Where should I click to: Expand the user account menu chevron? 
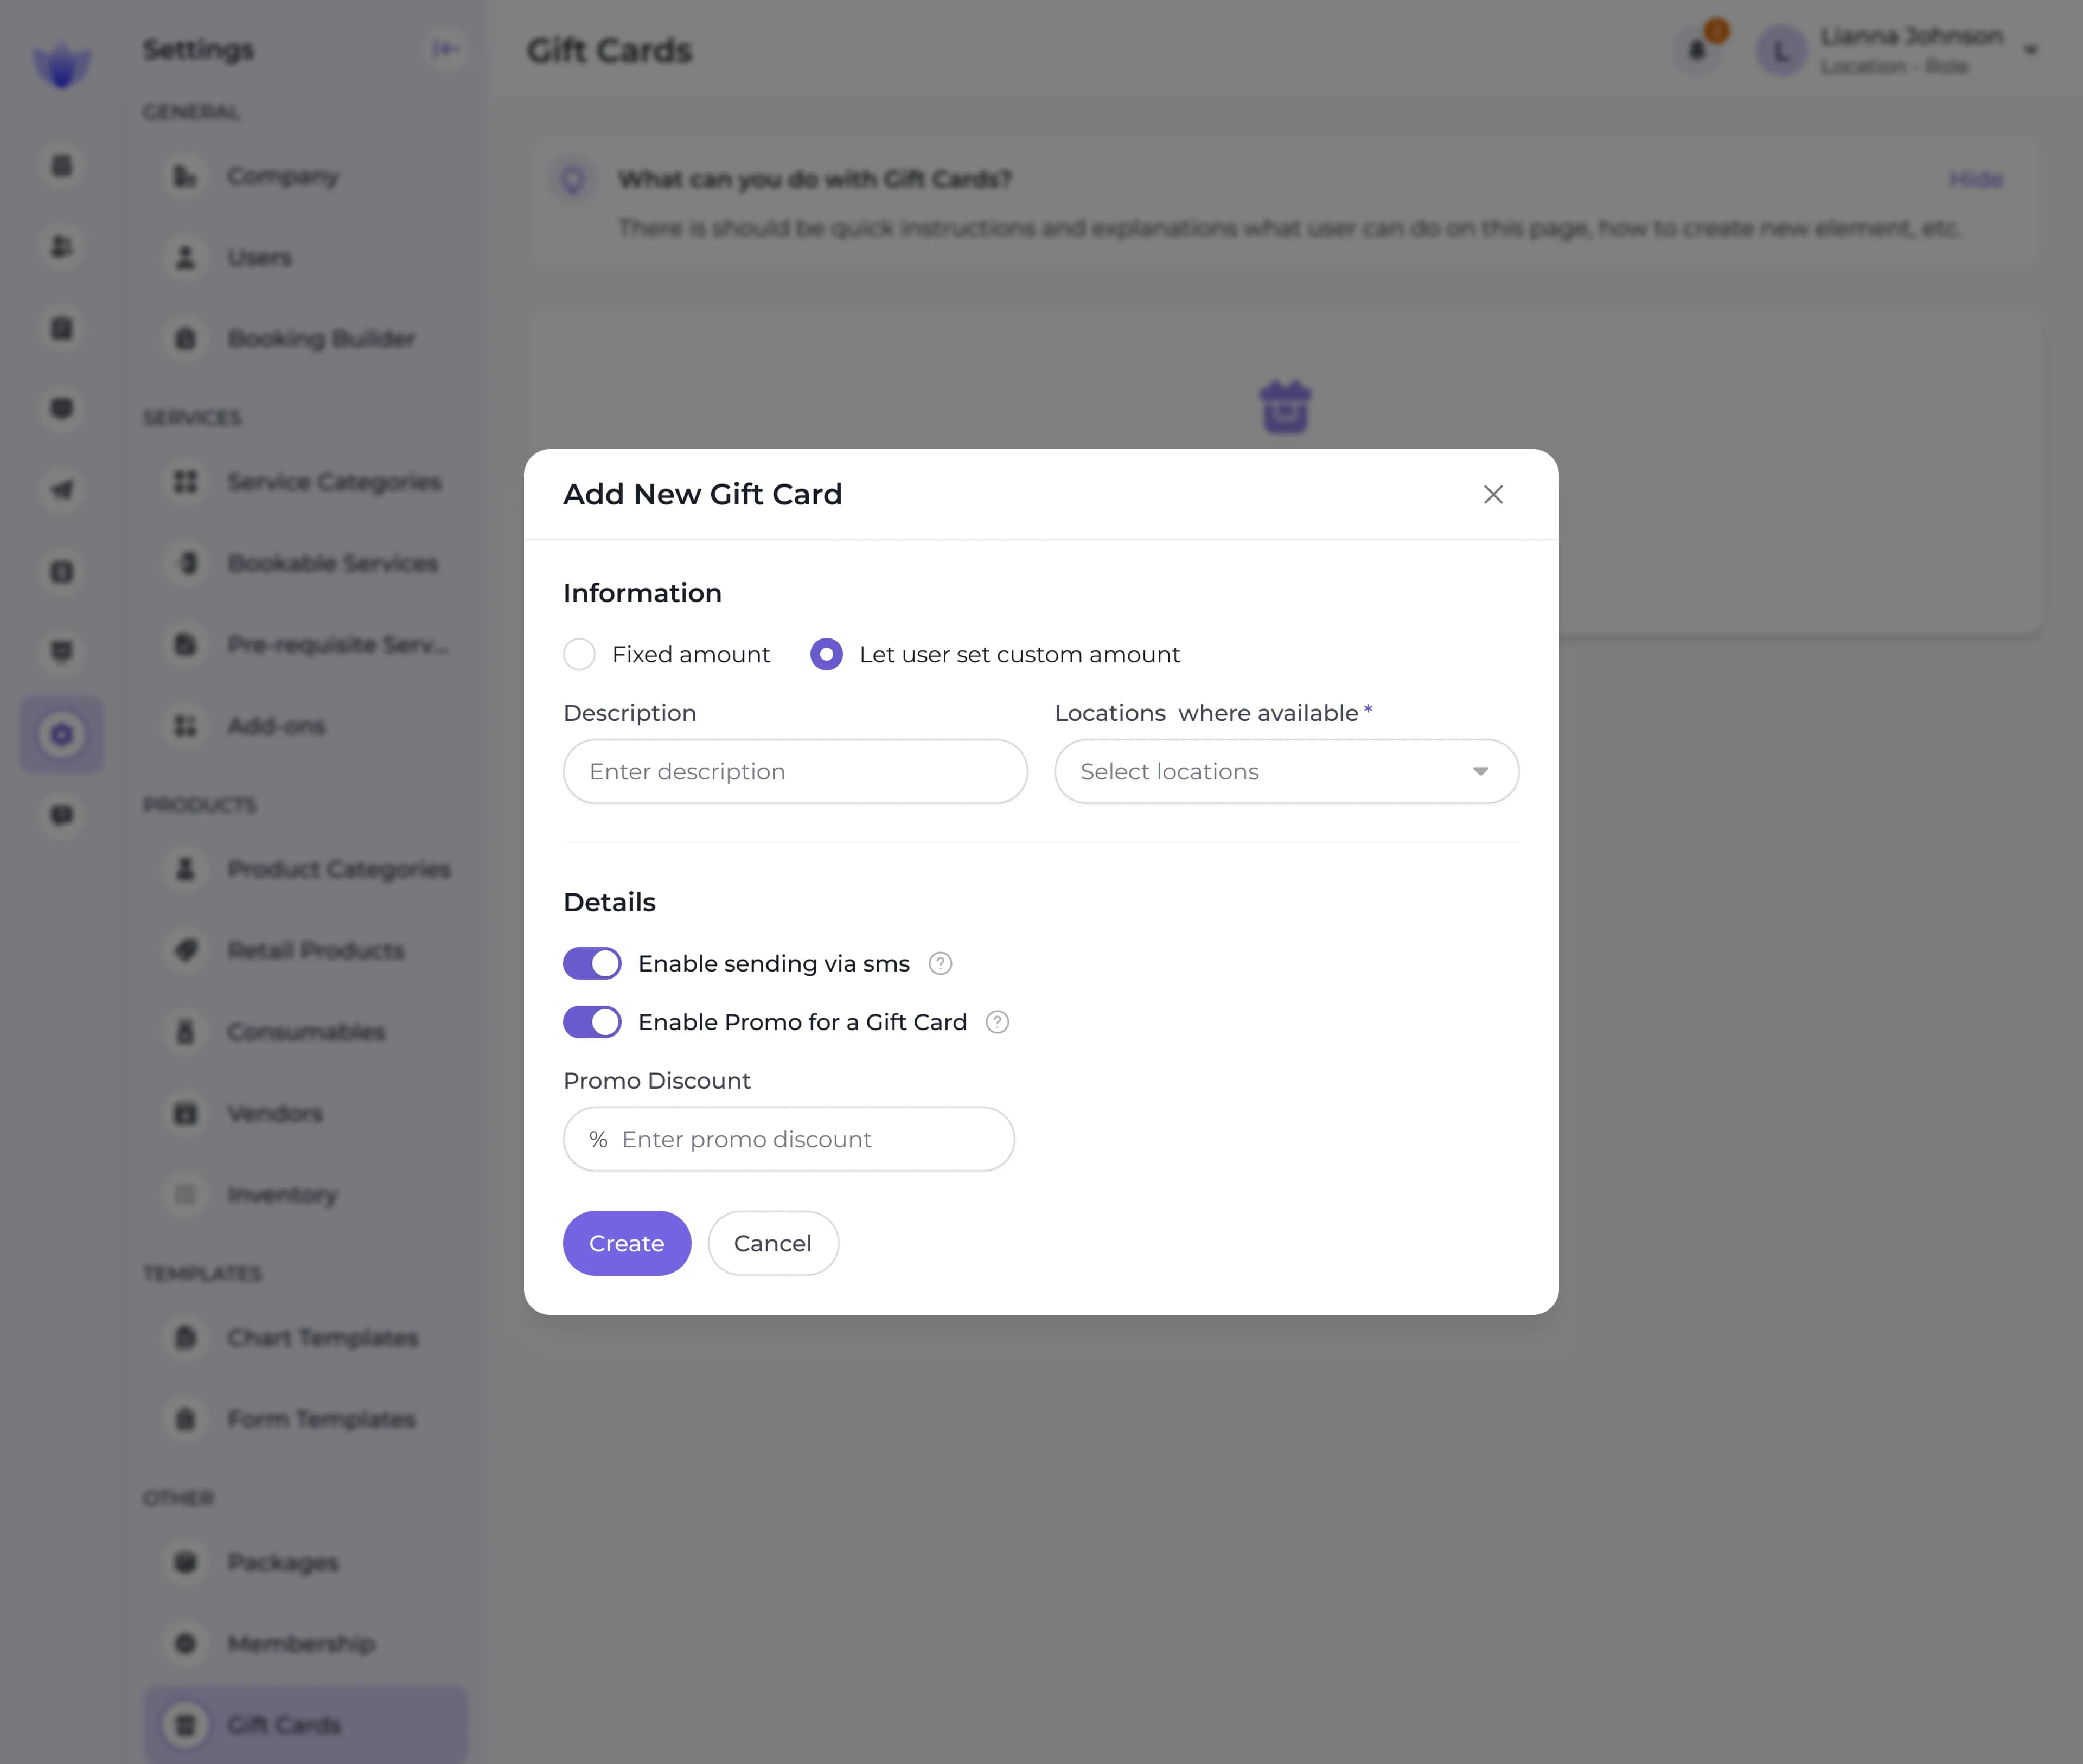2031,50
